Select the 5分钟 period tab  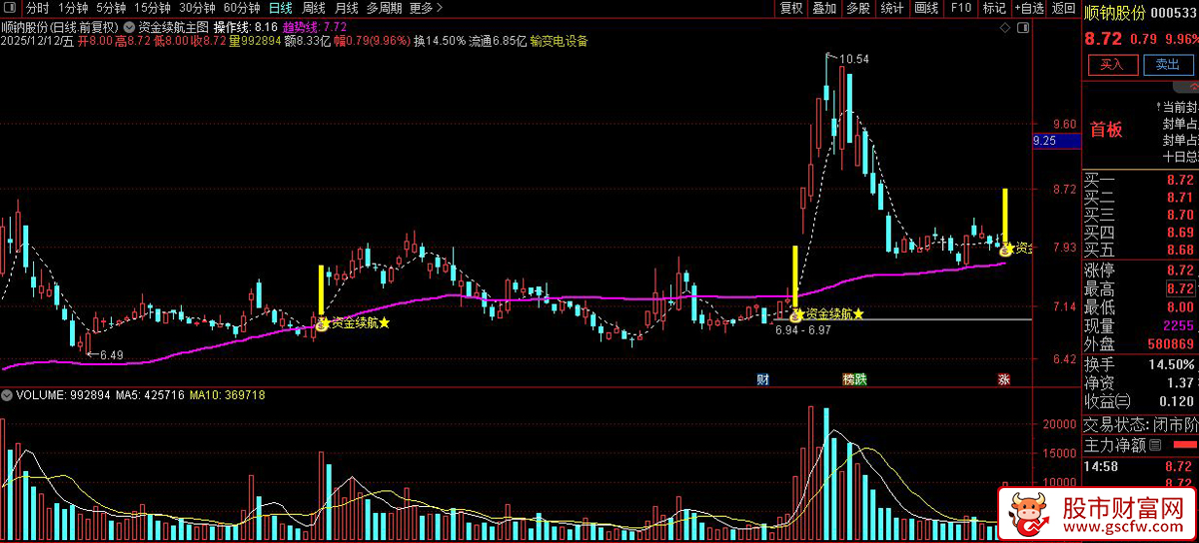tap(112, 8)
